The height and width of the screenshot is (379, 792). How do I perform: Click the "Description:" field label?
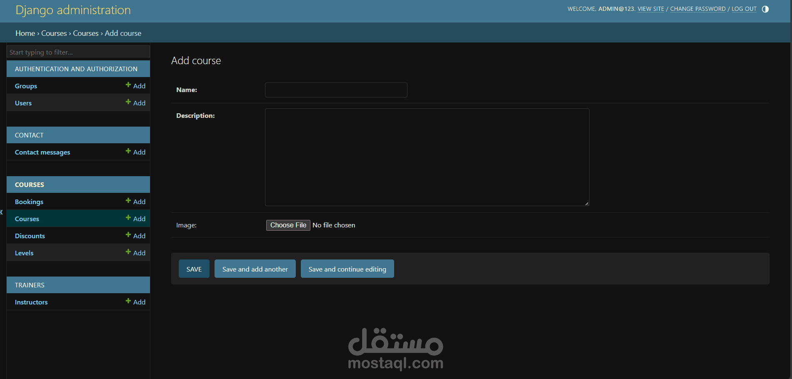pyautogui.click(x=195, y=116)
